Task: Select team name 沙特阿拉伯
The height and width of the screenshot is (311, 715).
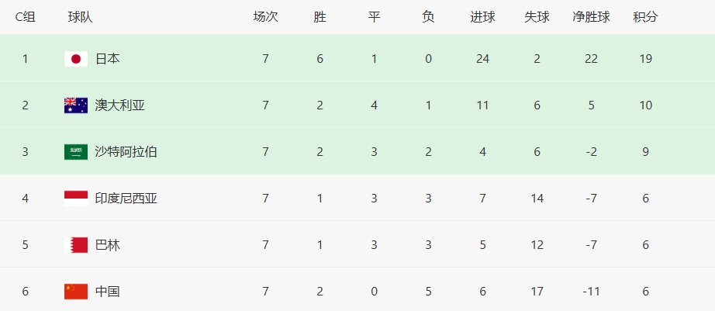Action: pos(126,152)
